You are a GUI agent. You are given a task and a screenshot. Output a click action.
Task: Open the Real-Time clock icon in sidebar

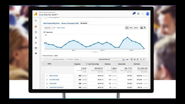36,32
